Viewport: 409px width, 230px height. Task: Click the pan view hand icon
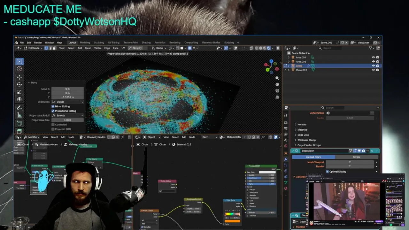277,84
